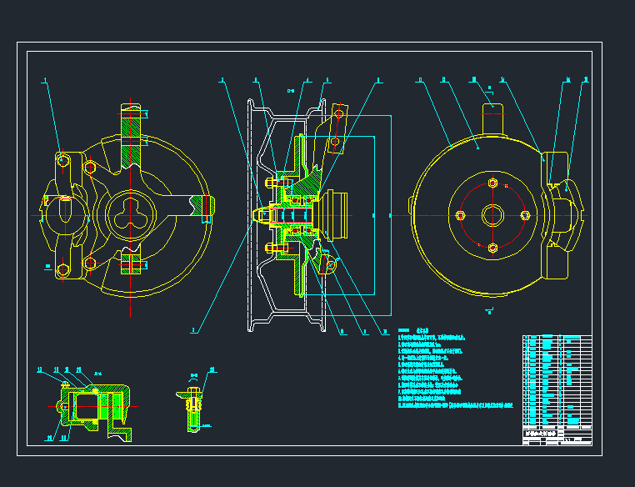Click the title block below the parts list
The height and width of the screenshot is (487, 635).
[557, 437]
